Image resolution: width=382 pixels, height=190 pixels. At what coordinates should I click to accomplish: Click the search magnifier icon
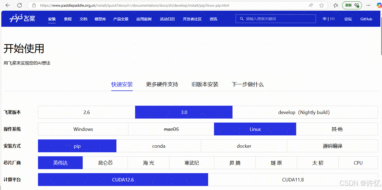pyautogui.click(x=242, y=19)
